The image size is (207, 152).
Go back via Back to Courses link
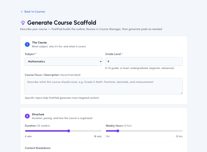point(33,12)
